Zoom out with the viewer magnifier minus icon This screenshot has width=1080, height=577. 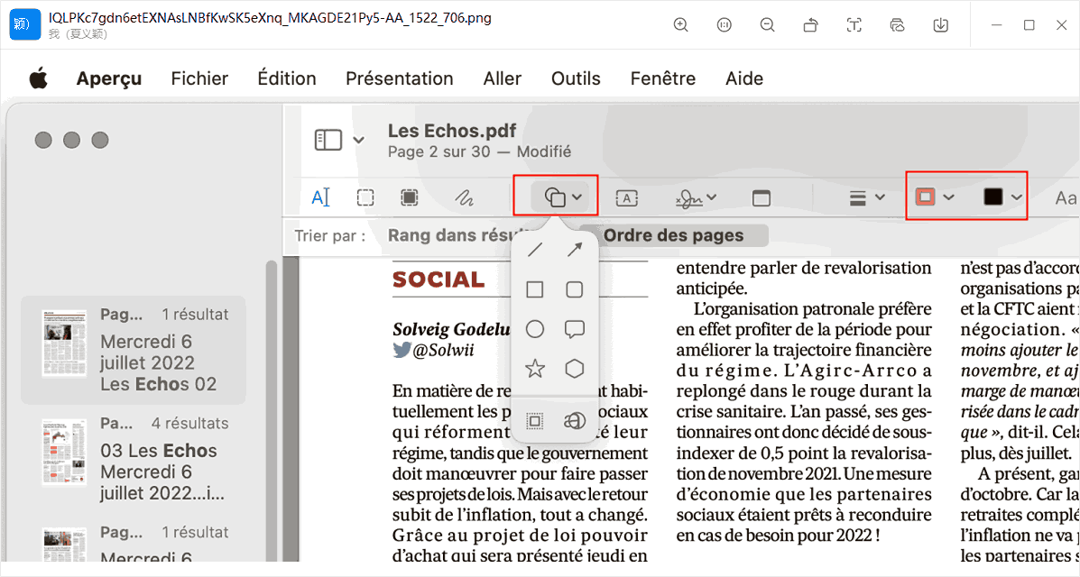(767, 24)
